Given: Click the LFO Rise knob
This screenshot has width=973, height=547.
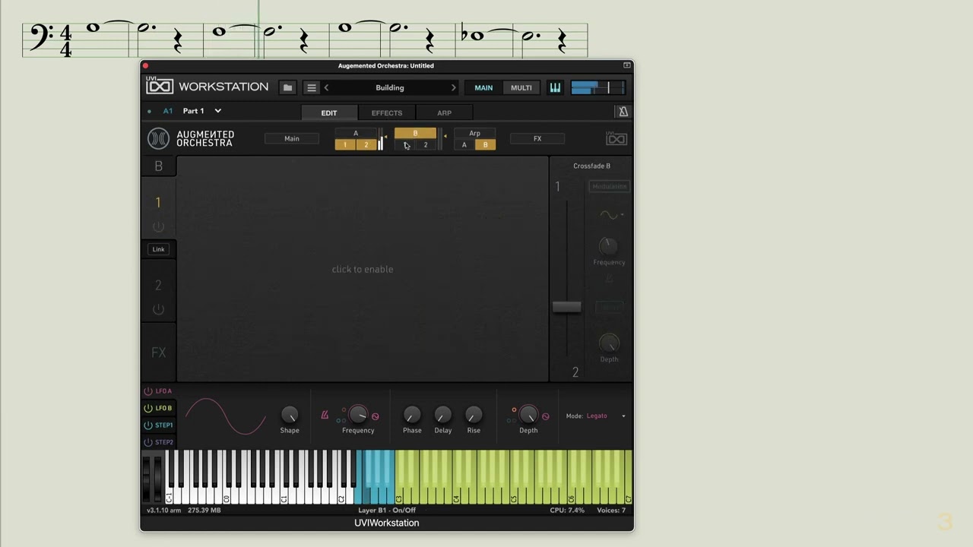Looking at the screenshot, I should (x=474, y=414).
